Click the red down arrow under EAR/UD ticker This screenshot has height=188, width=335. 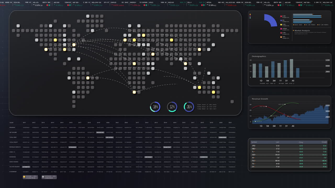[x=112, y=4]
